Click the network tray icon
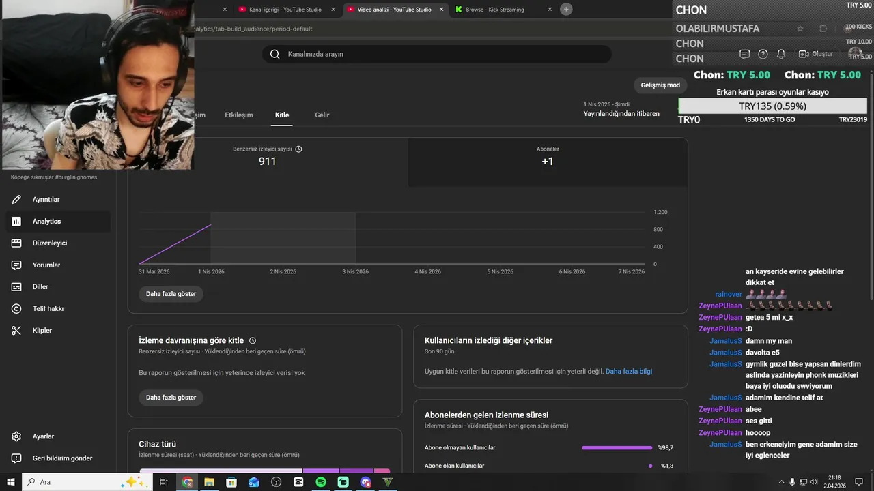The width and height of the screenshot is (874, 491). (803, 482)
